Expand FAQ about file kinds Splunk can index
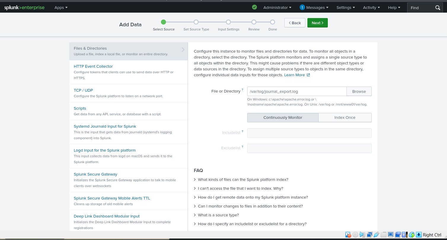The width and height of the screenshot is (447, 240). tap(241, 179)
